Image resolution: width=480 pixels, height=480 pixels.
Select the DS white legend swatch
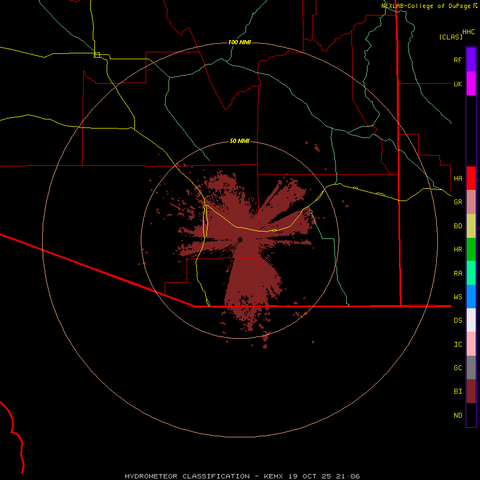coord(471,320)
